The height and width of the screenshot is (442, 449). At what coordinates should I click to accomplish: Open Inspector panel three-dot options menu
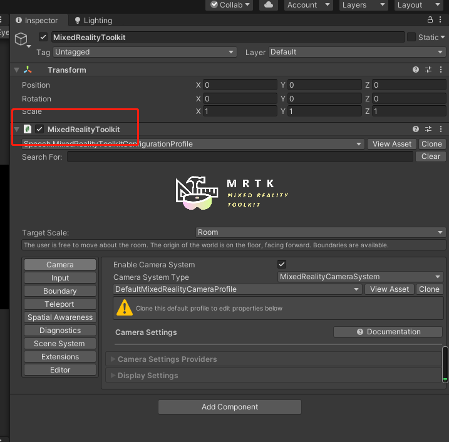tap(440, 19)
